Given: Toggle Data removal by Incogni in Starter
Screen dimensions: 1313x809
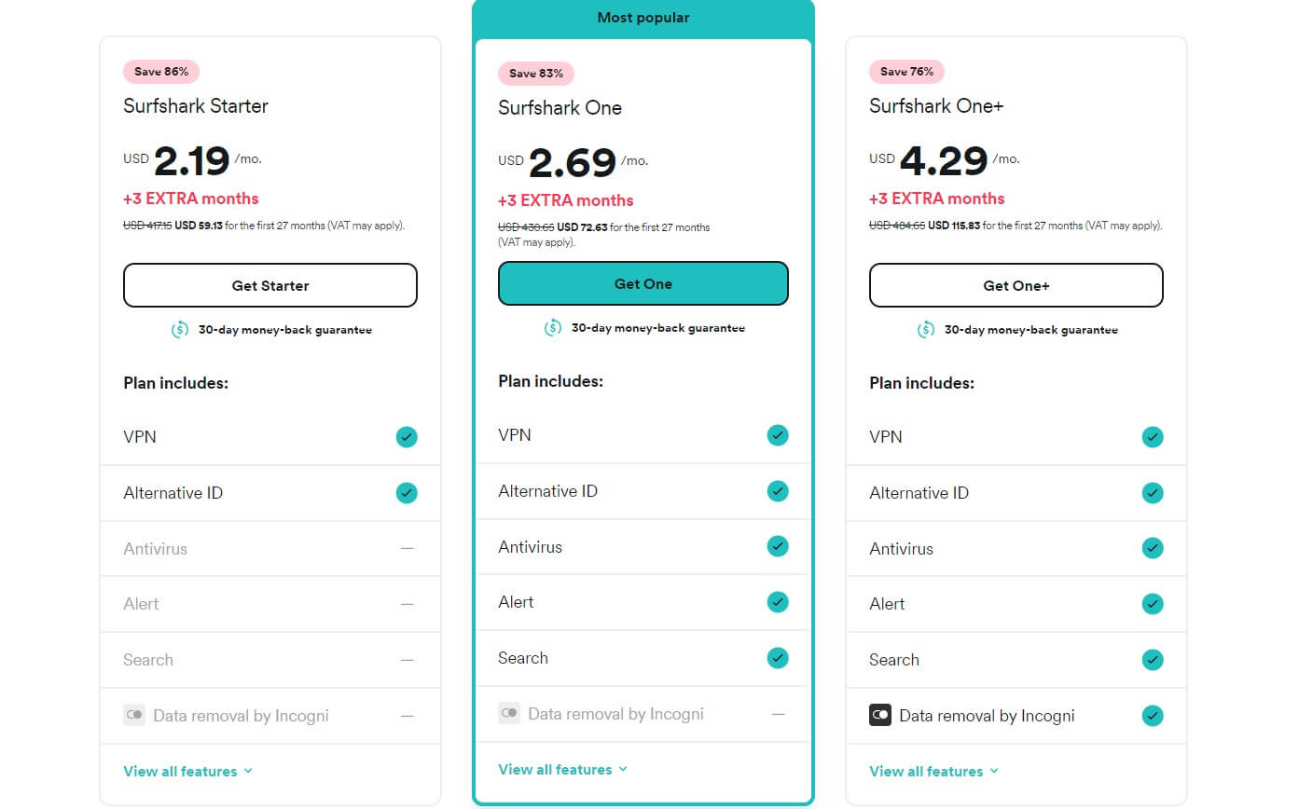Looking at the screenshot, I should [134, 716].
